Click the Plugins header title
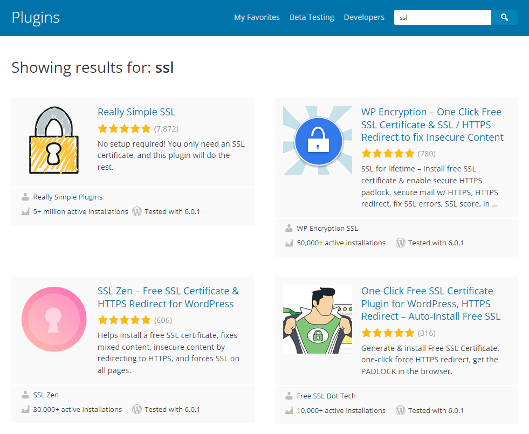This screenshot has height=434, width=529. pyautogui.click(x=36, y=18)
